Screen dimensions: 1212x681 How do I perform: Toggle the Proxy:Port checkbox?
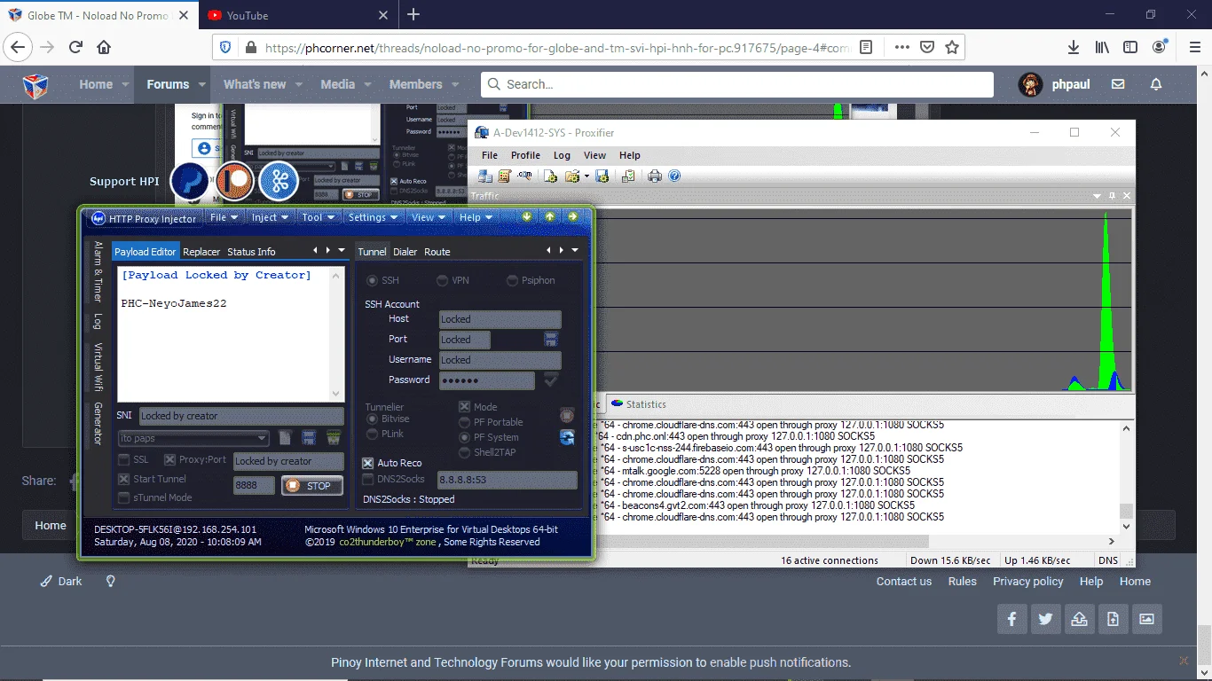[169, 460]
